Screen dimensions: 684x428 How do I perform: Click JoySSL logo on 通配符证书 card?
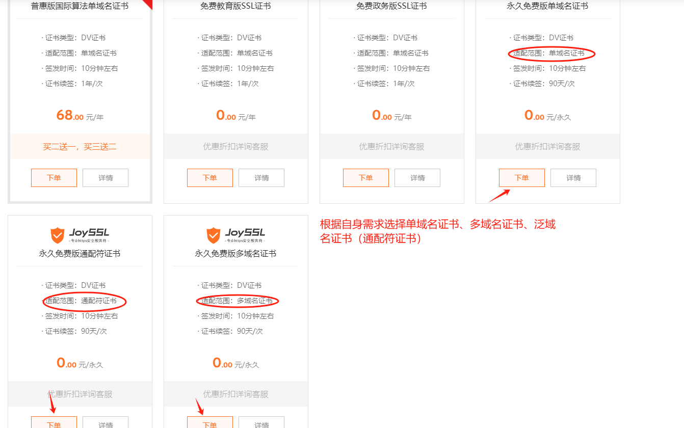click(80, 235)
